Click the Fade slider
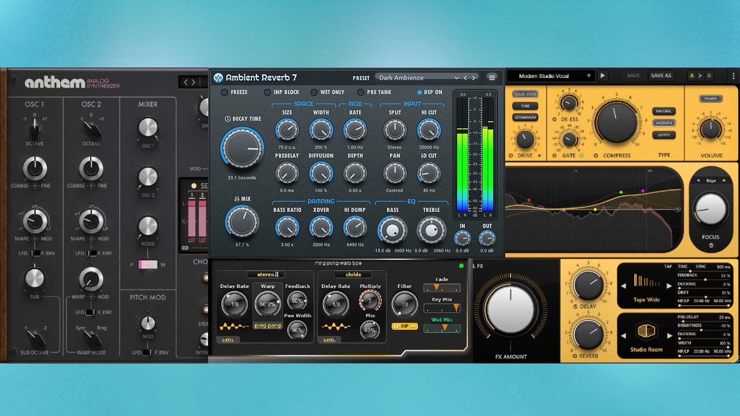This screenshot has width=740, height=416. click(442, 288)
